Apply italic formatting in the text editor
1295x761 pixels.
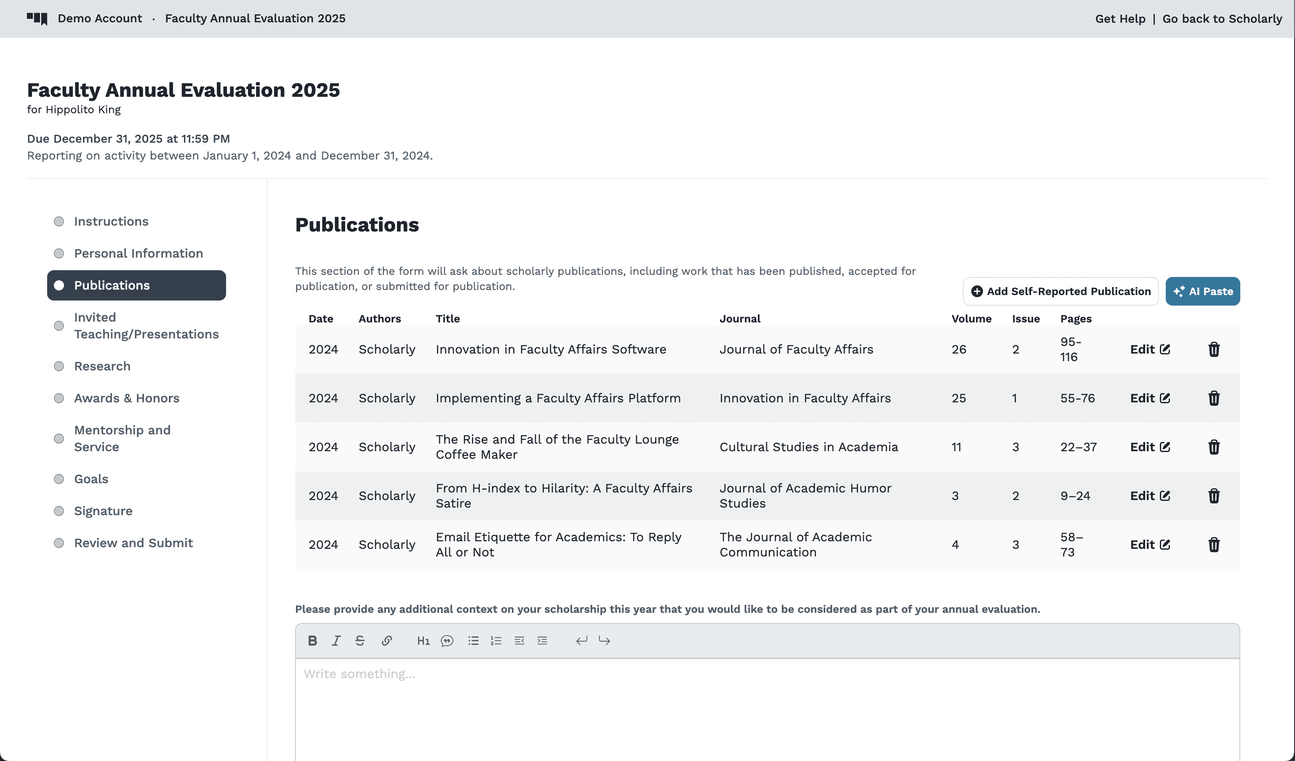pyautogui.click(x=336, y=640)
